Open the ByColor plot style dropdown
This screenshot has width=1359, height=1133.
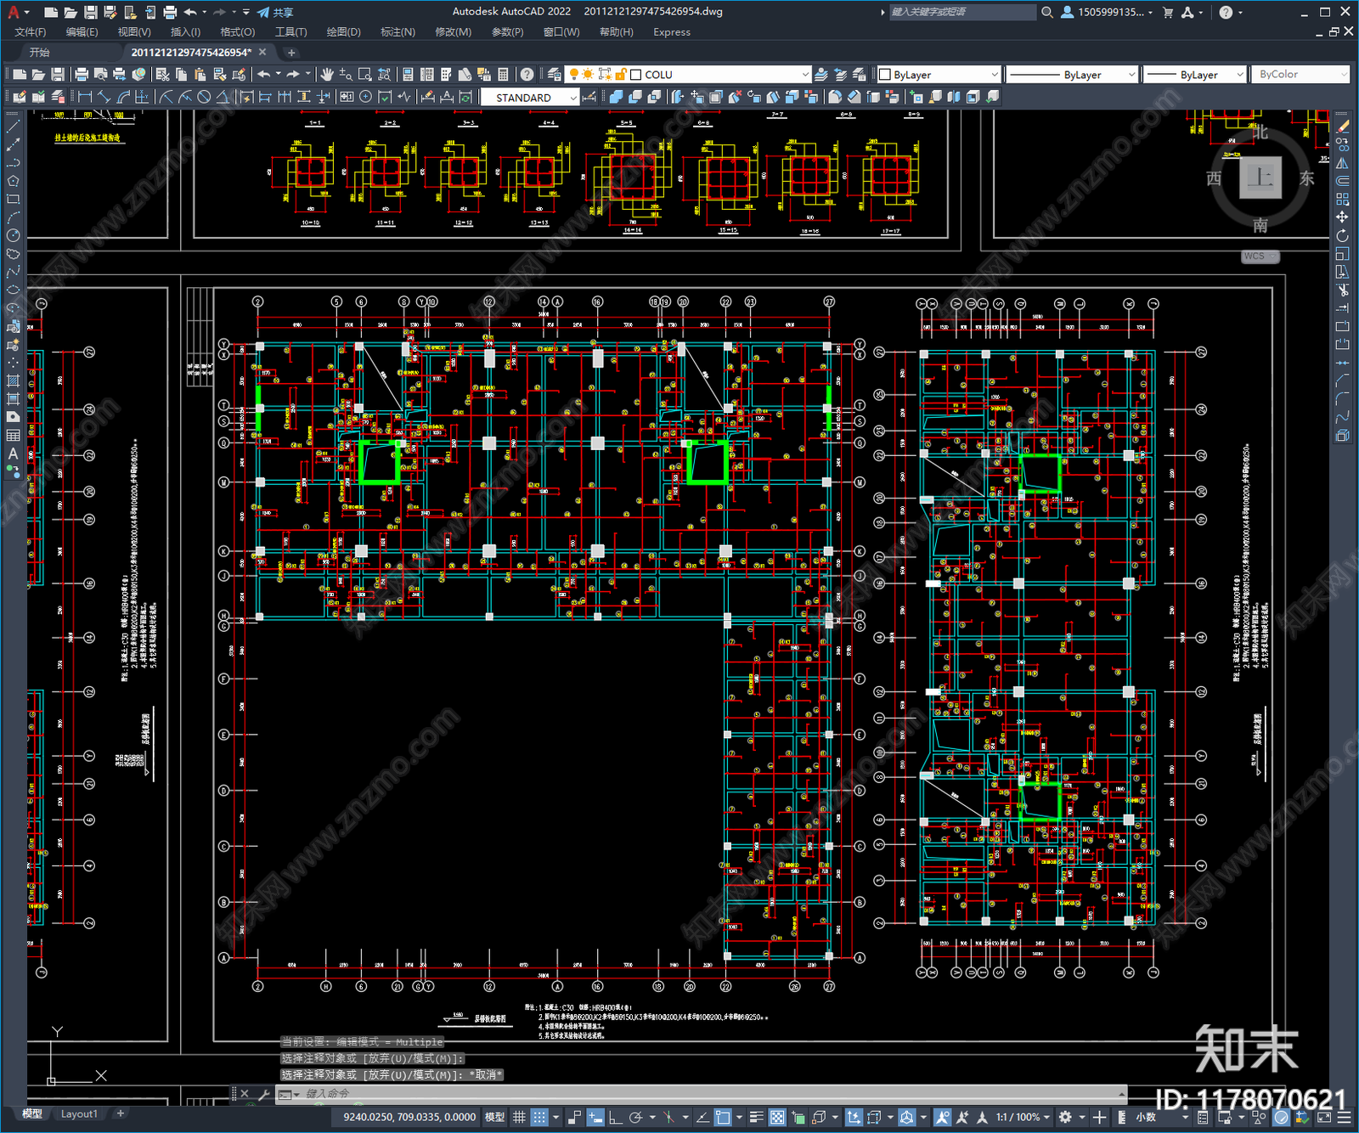[x=1301, y=75]
